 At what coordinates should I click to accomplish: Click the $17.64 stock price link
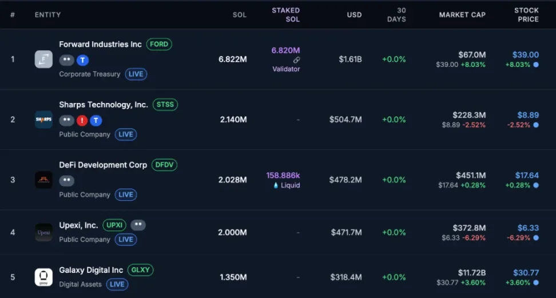(x=527, y=176)
